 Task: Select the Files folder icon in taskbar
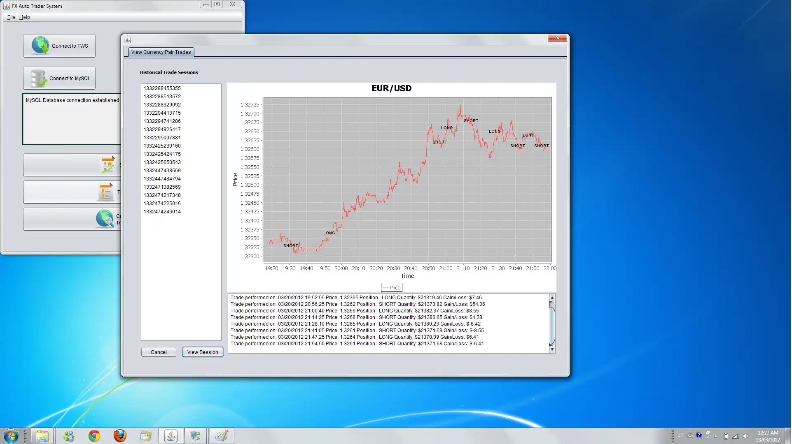[42, 436]
